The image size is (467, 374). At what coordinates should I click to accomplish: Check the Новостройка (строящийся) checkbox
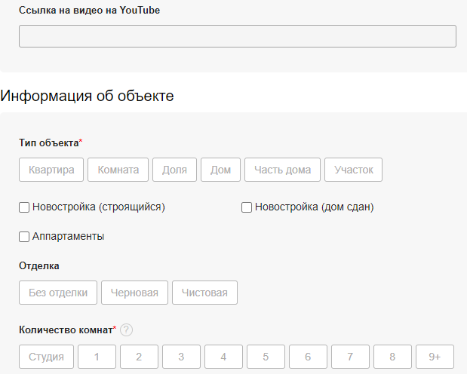click(24, 207)
